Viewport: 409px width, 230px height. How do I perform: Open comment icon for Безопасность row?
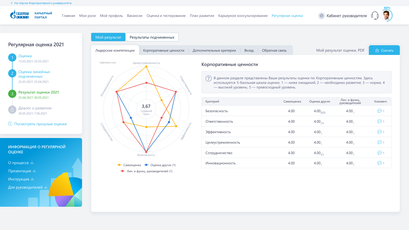[380, 111]
